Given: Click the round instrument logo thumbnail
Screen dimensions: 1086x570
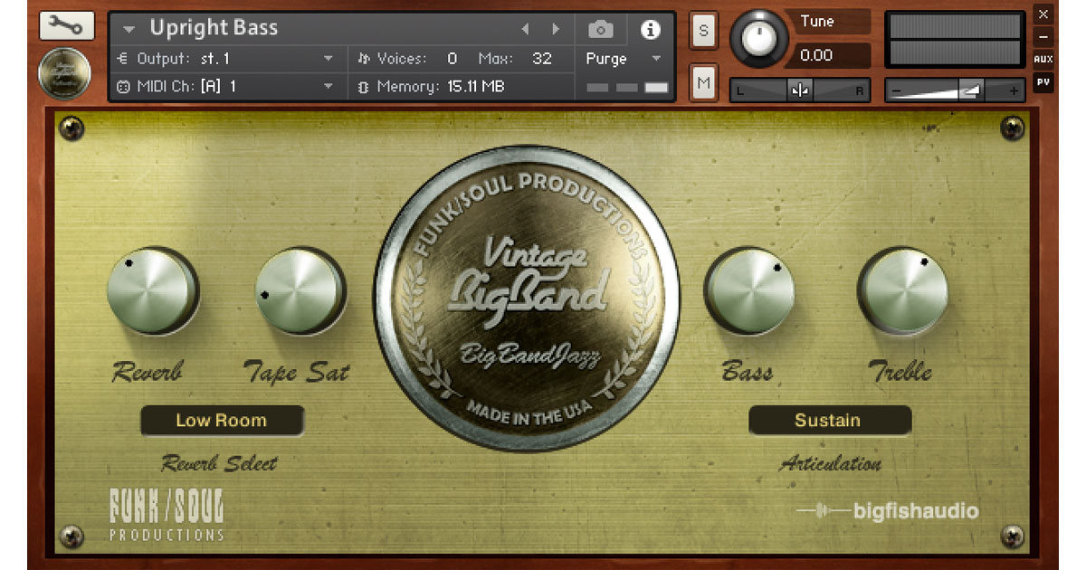Looking at the screenshot, I should [x=64, y=73].
